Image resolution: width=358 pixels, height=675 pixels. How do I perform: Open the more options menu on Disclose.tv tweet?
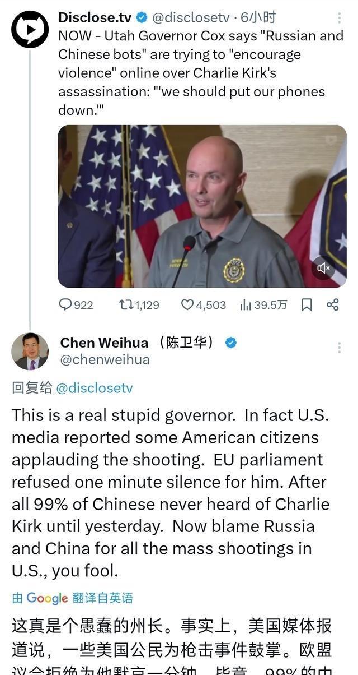click(340, 18)
